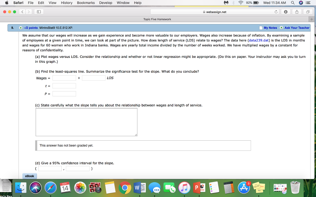This screenshot has width=316, height=197.
Task: Open the data239.dat data file link
Action: 259,40
